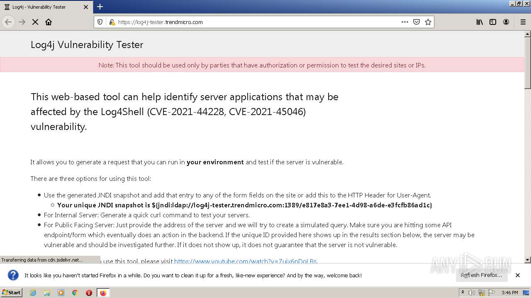Open the YouTube tutorial link
The height and width of the screenshot is (298, 531).
245,261
